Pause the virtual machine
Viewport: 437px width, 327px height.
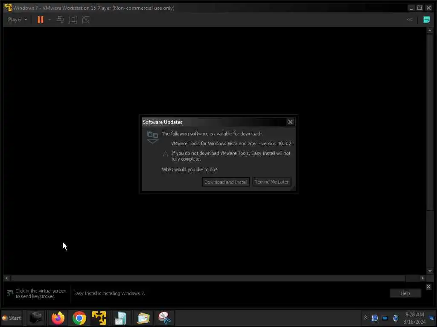click(41, 20)
